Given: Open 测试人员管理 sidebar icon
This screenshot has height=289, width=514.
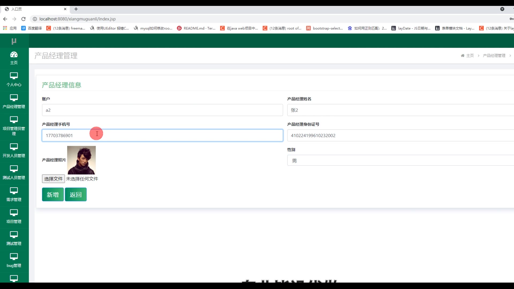Looking at the screenshot, I should 14,169.
